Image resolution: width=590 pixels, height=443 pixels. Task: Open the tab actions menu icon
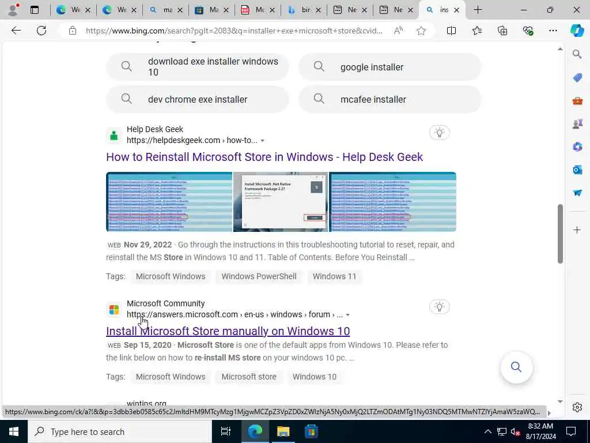coord(35,10)
